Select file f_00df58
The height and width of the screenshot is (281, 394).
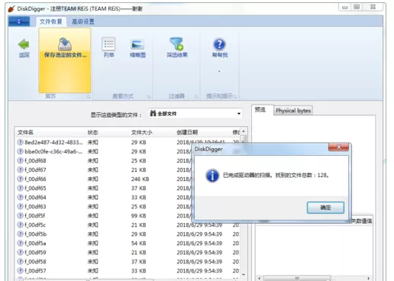pos(35,261)
